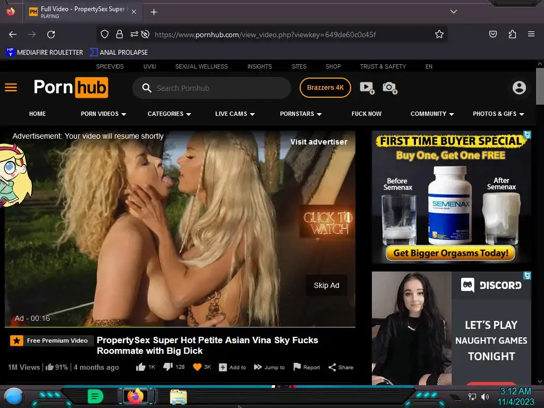Select the HOME navigation item
The height and width of the screenshot is (408, 544).
pyautogui.click(x=38, y=114)
